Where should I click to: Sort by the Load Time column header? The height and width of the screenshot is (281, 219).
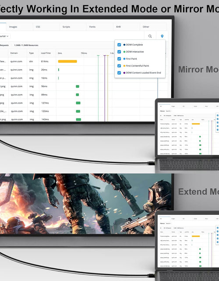click(x=46, y=53)
